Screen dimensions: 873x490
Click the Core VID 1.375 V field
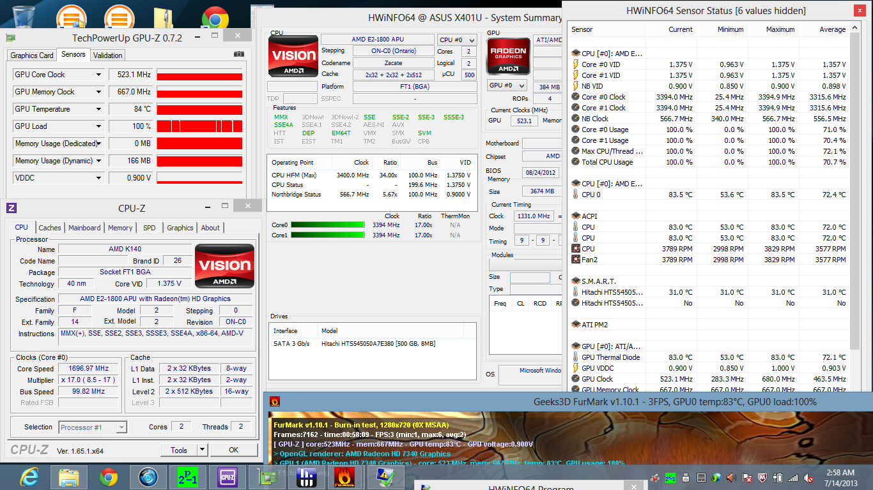(169, 283)
